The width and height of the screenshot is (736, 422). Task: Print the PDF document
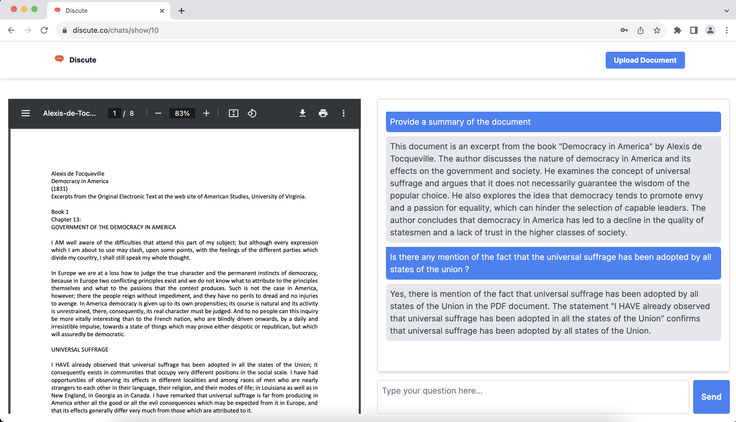(323, 113)
